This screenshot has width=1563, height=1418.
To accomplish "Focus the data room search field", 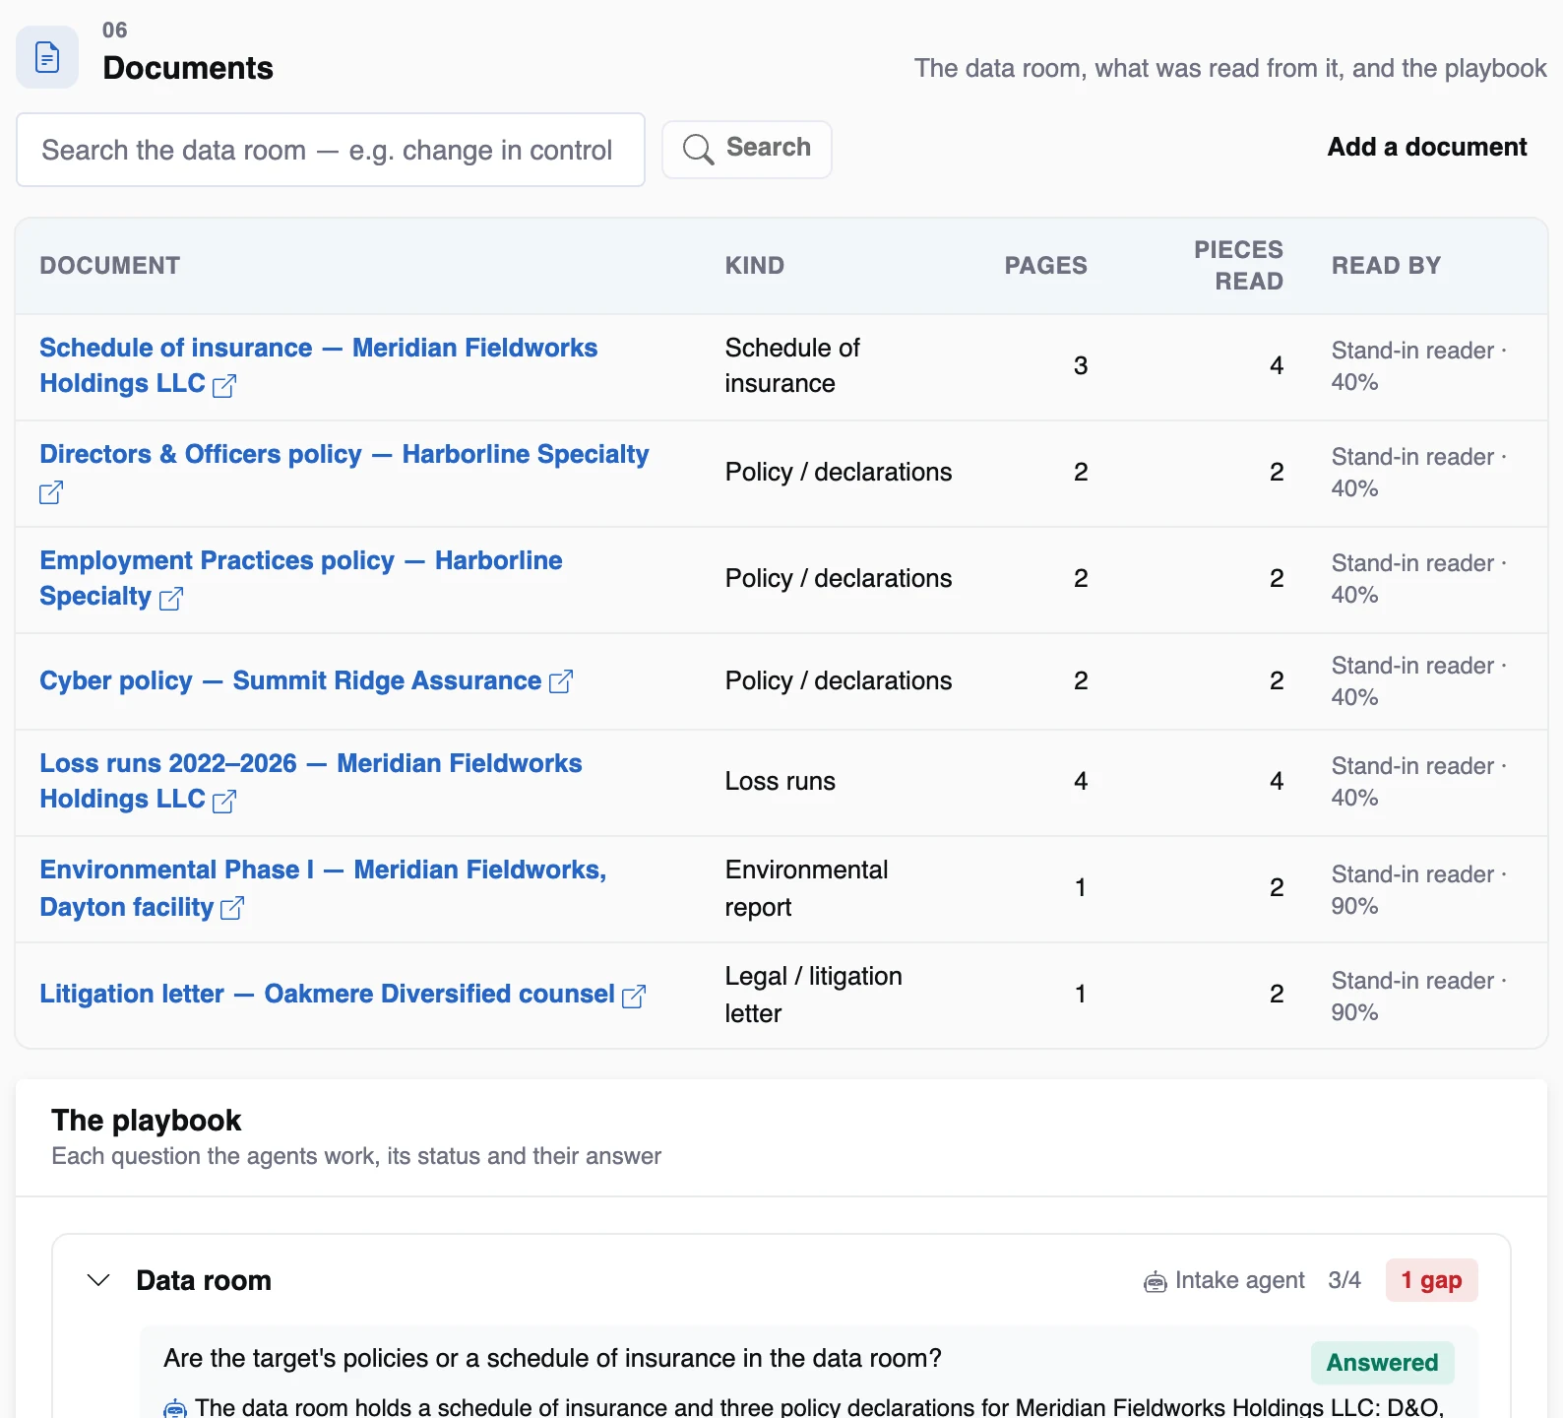I will (x=331, y=150).
